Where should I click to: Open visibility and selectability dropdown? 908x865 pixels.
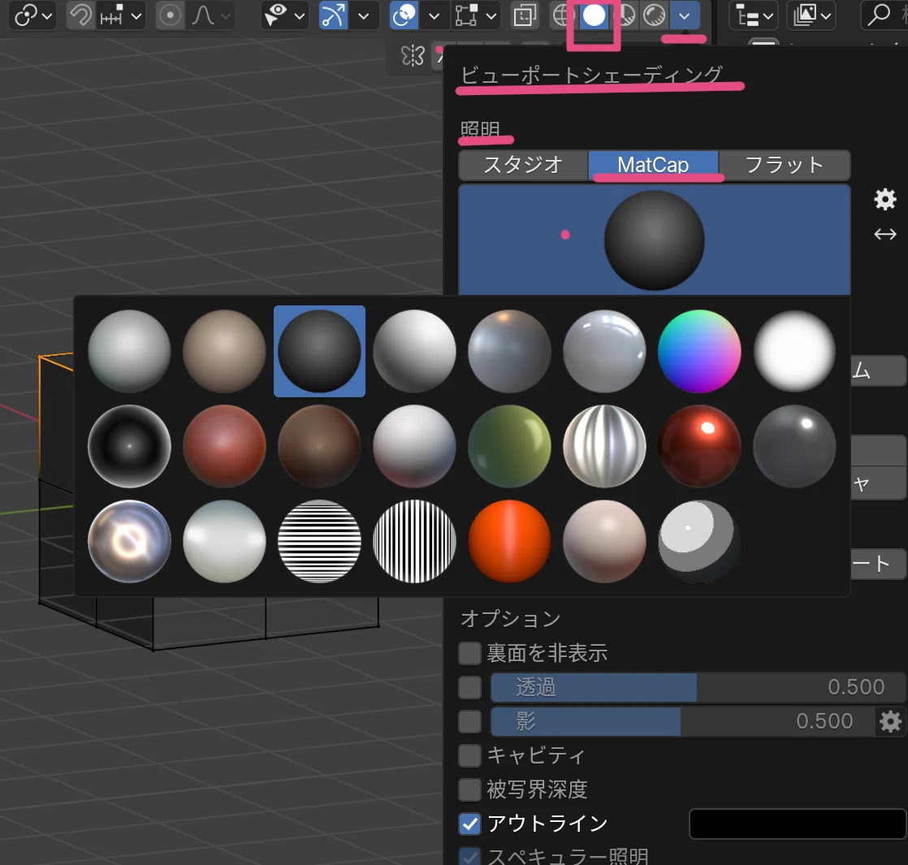[283, 15]
